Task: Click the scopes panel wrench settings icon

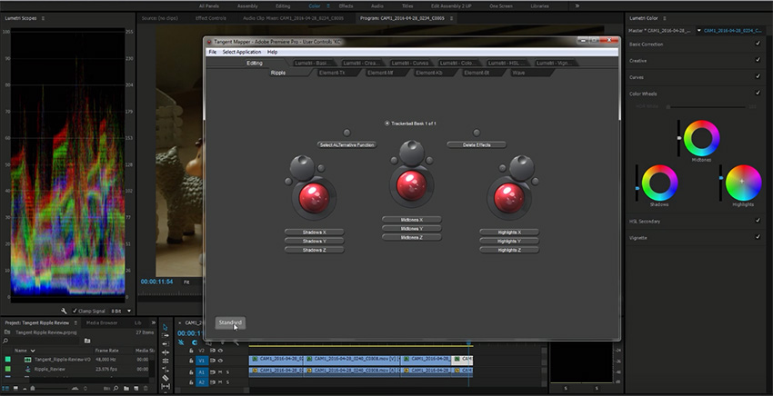Action: 65,310
